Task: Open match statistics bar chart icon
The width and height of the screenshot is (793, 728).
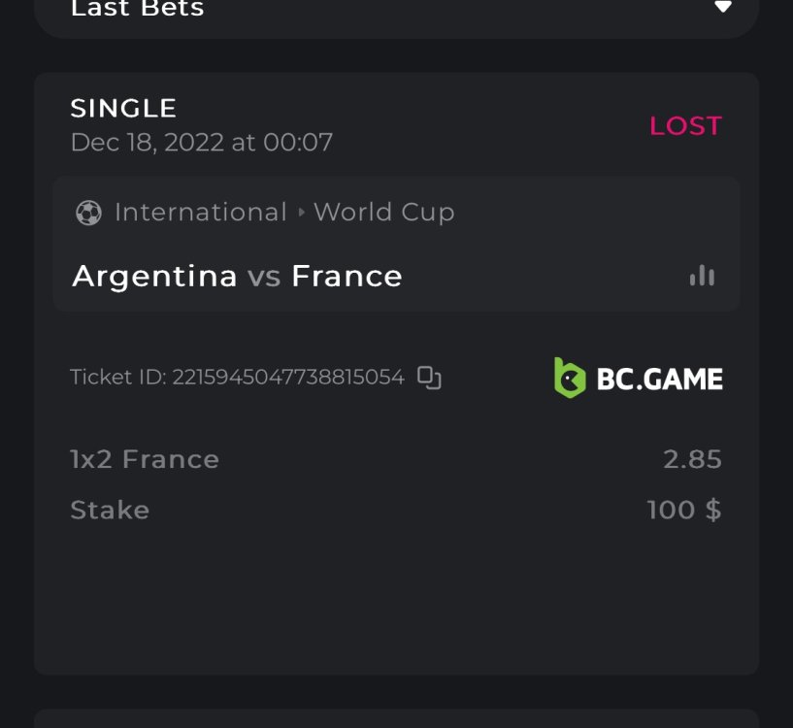Action: click(702, 276)
